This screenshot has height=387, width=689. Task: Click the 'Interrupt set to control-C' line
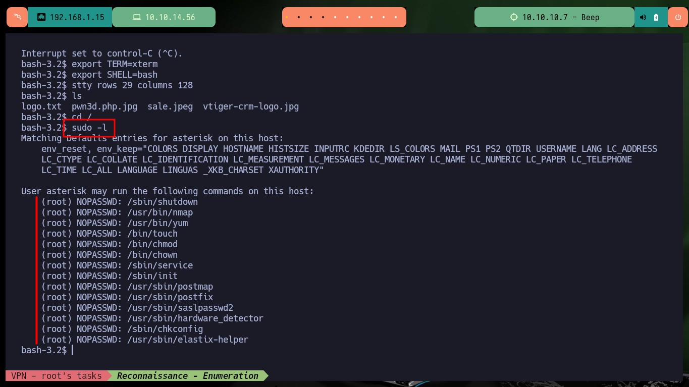coord(102,53)
